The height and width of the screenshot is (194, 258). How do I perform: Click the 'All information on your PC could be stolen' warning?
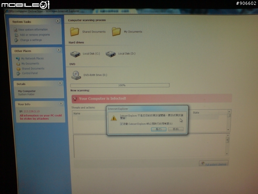tap(41, 117)
